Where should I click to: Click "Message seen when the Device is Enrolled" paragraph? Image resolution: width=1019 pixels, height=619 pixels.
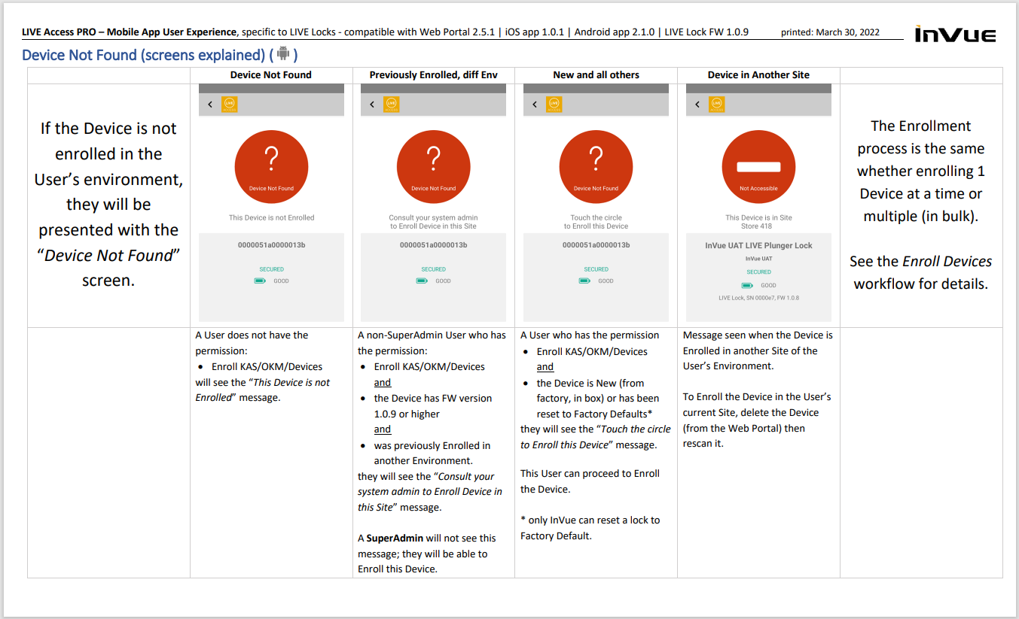pyautogui.click(x=758, y=350)
